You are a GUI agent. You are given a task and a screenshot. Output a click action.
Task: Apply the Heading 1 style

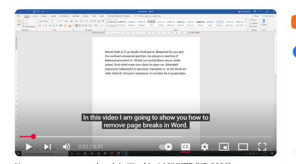(x=131, y=23)
